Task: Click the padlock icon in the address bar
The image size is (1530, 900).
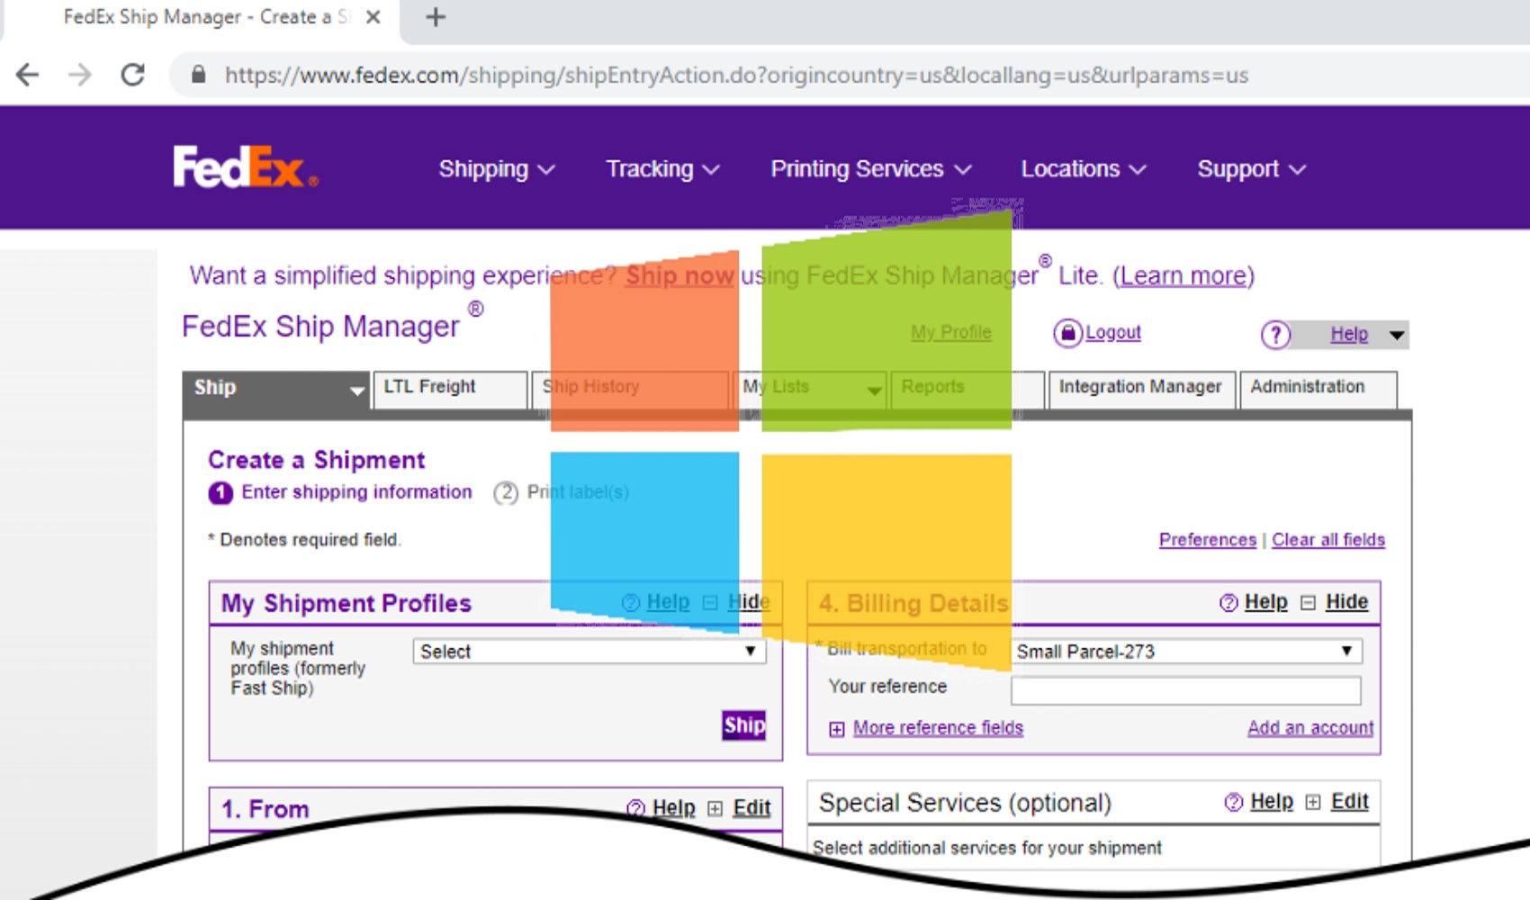Action: [x=199, y=75]
